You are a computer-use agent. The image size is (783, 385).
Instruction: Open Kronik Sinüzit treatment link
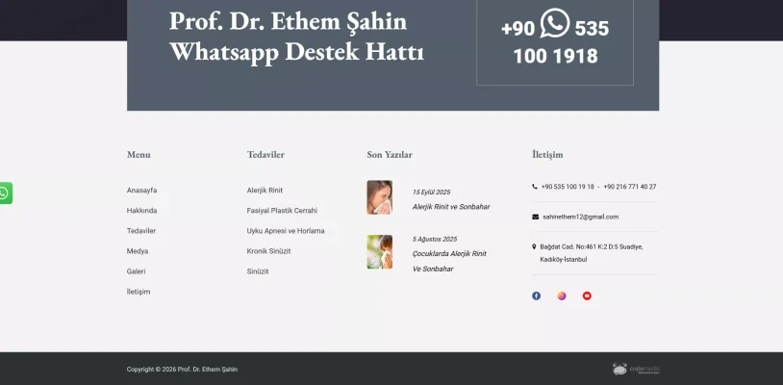[x=268, y=251]
